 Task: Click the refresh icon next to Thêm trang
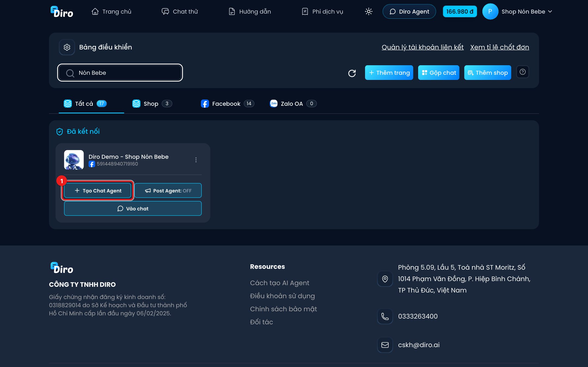tap(352, 73)
